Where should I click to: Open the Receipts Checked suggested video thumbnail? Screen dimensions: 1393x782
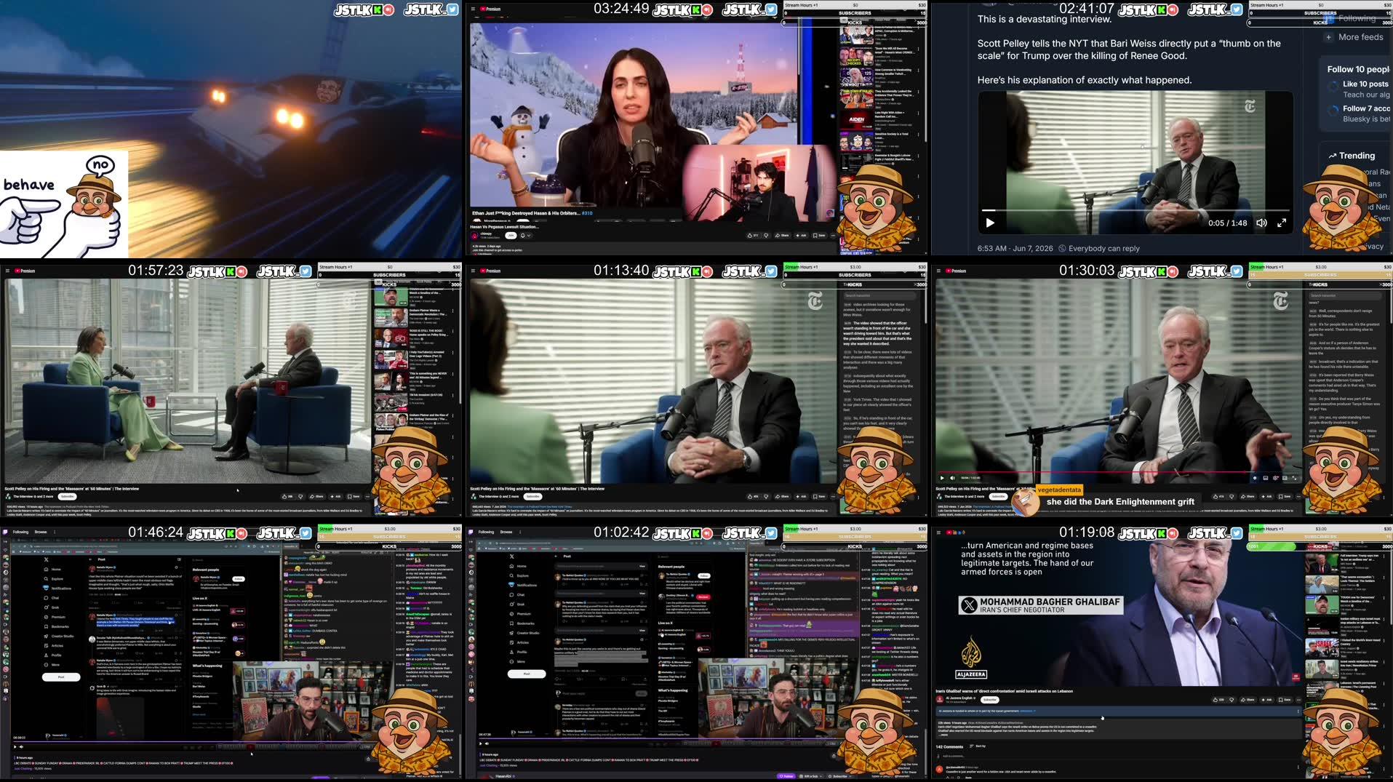pyautogui.click(x=856, y=56)
